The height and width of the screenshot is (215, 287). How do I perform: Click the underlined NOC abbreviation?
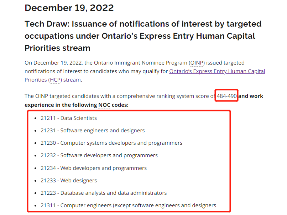coord(104,105)
